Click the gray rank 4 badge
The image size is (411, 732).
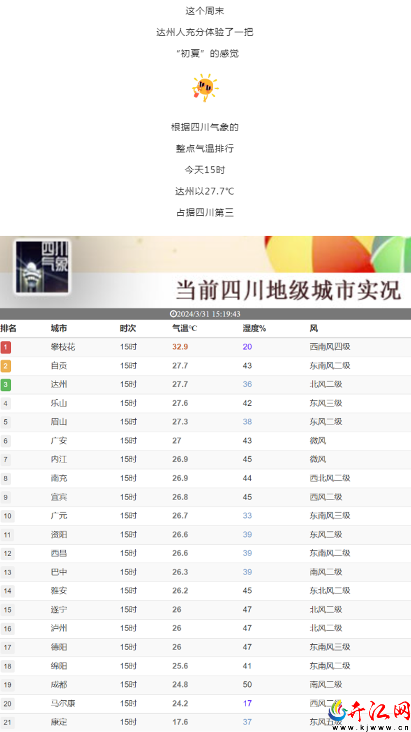[6, 404]
